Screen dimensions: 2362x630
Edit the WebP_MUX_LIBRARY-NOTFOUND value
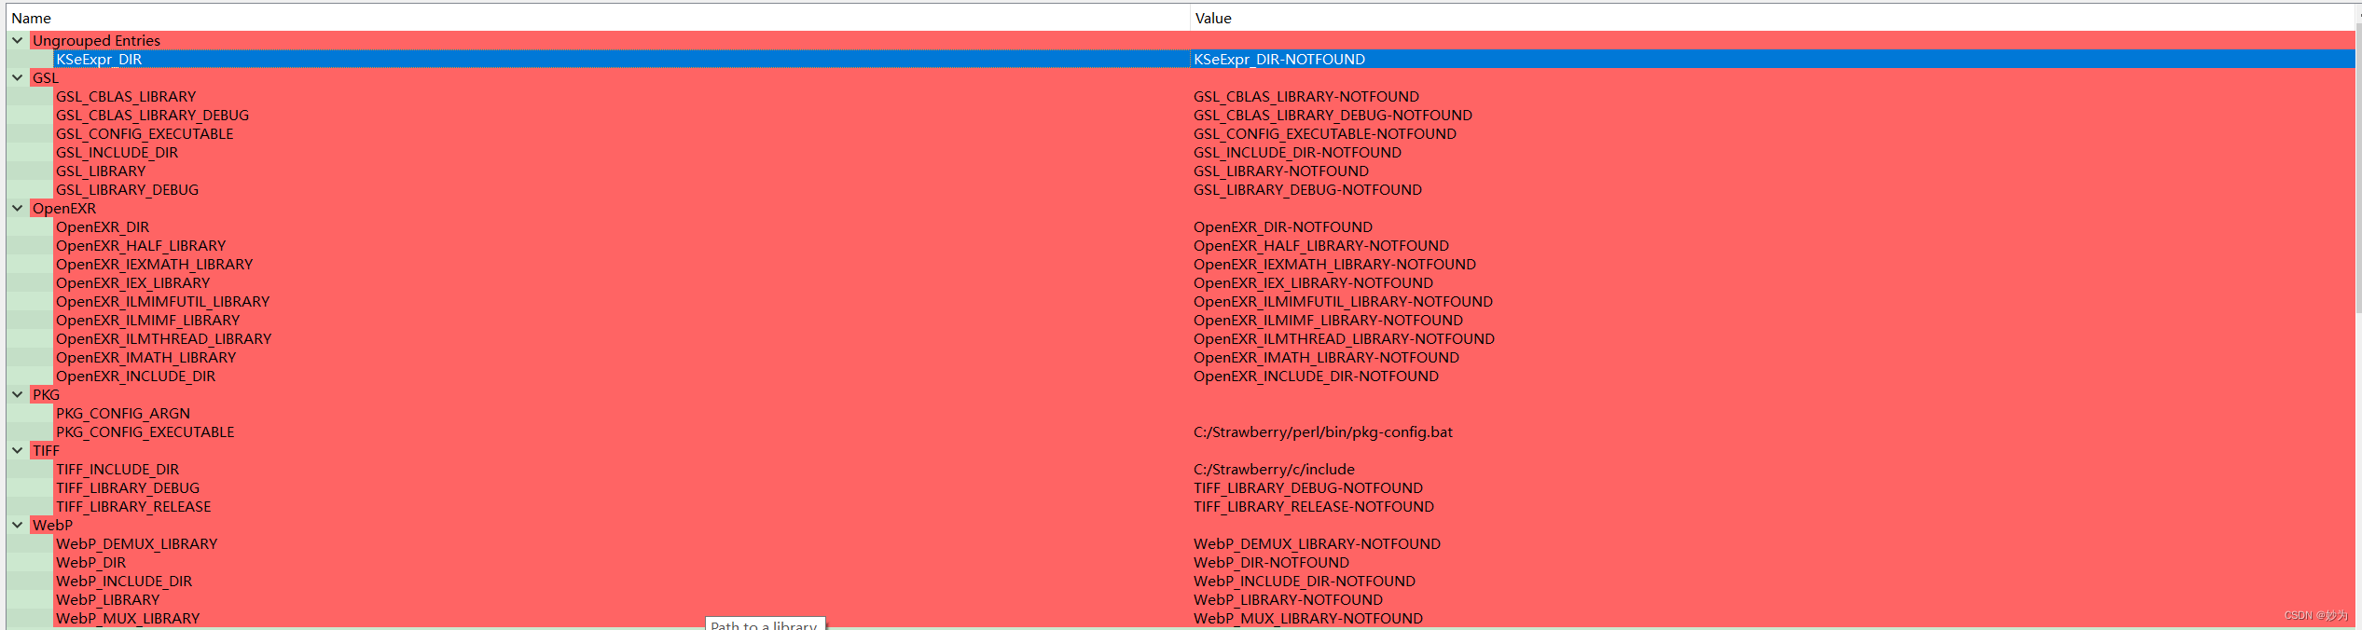[1308, 619]
